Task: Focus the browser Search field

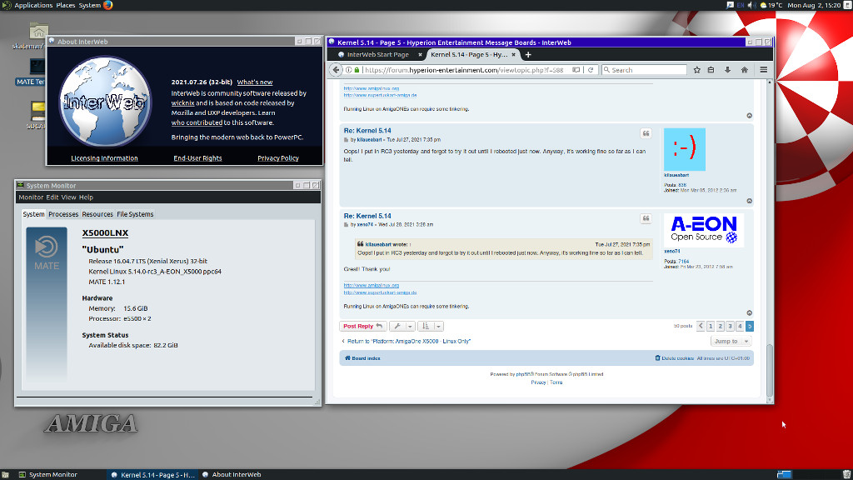Action: tap(644, 70)
